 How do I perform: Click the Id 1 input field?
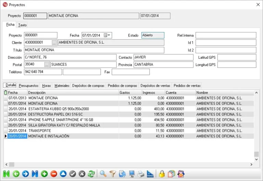226,43
